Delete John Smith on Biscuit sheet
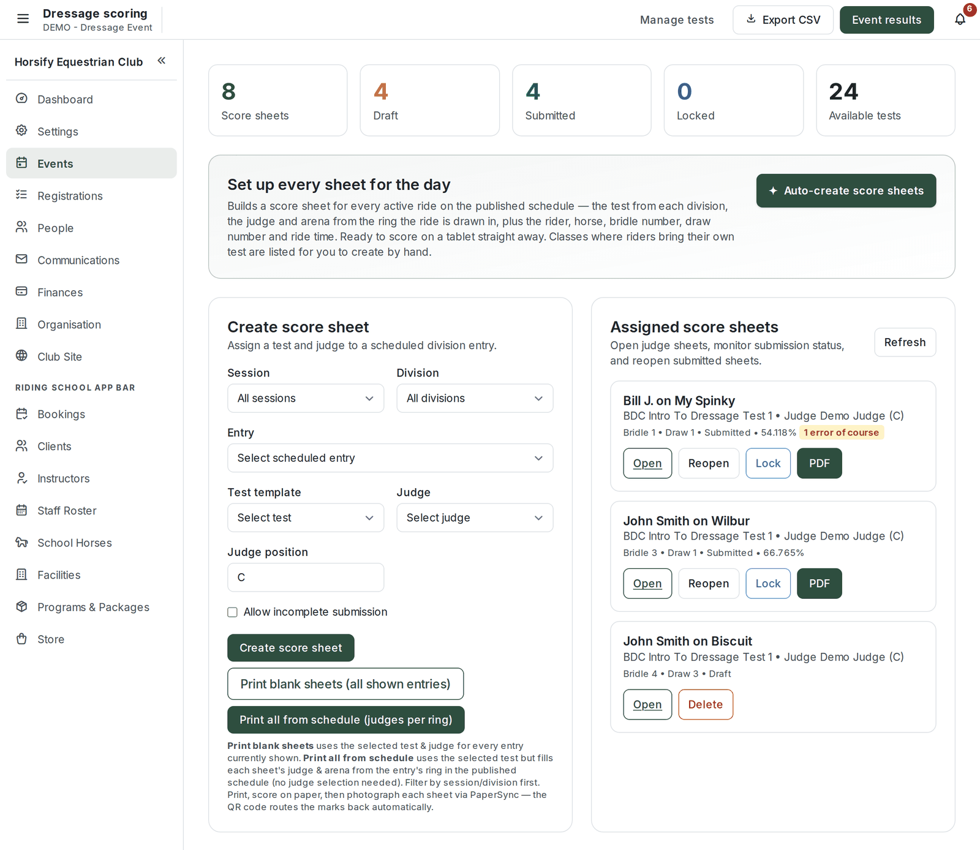 coord(706,704)
